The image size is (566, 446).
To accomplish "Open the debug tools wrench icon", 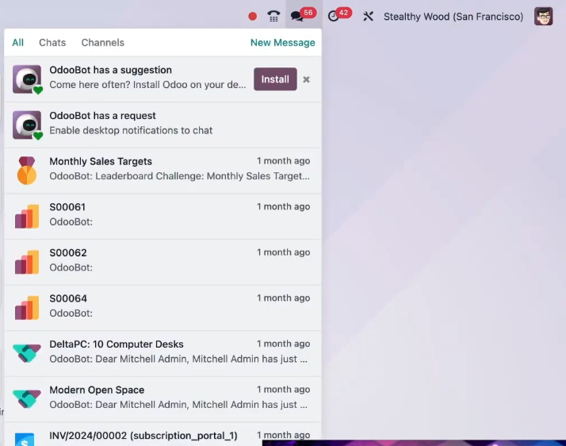I will coord(368,16).
